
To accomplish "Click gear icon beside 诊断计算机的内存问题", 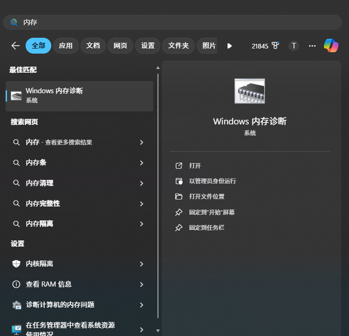I will click(x=16, y=305).
